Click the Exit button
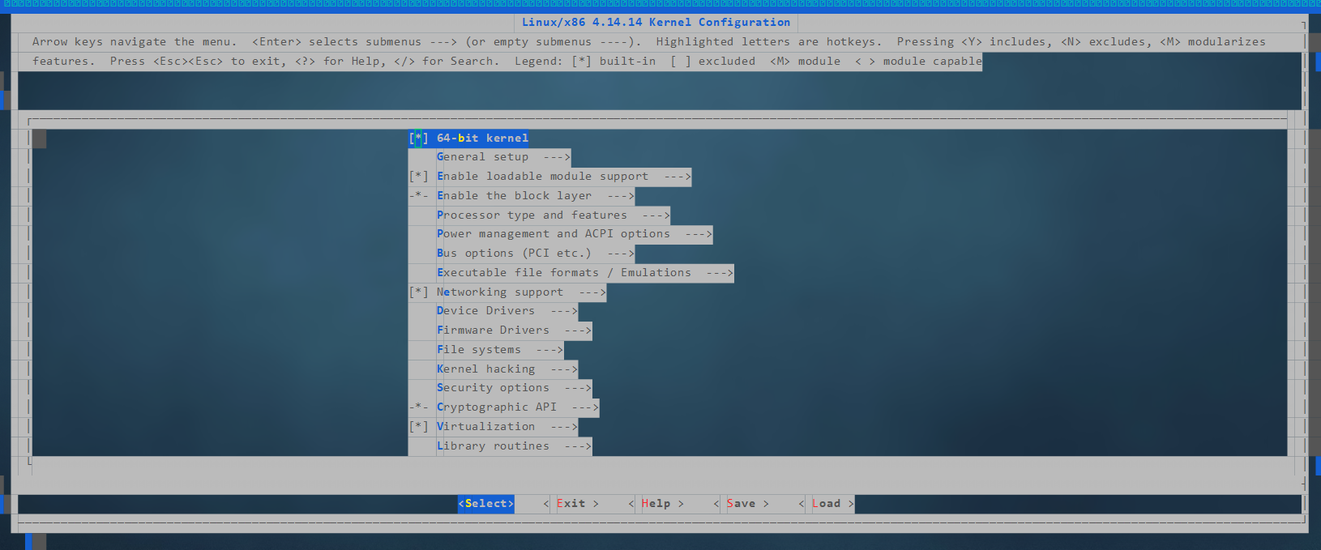Screen dimensions: 1321x550 point(571,504)
